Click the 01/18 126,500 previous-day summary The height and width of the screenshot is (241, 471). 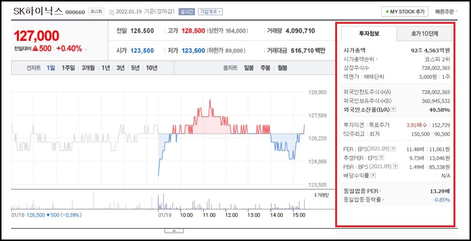coord(47,215)
